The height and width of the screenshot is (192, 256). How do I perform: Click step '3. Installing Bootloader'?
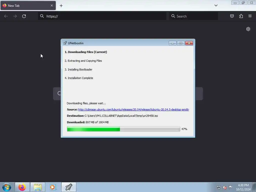point(78,69)
